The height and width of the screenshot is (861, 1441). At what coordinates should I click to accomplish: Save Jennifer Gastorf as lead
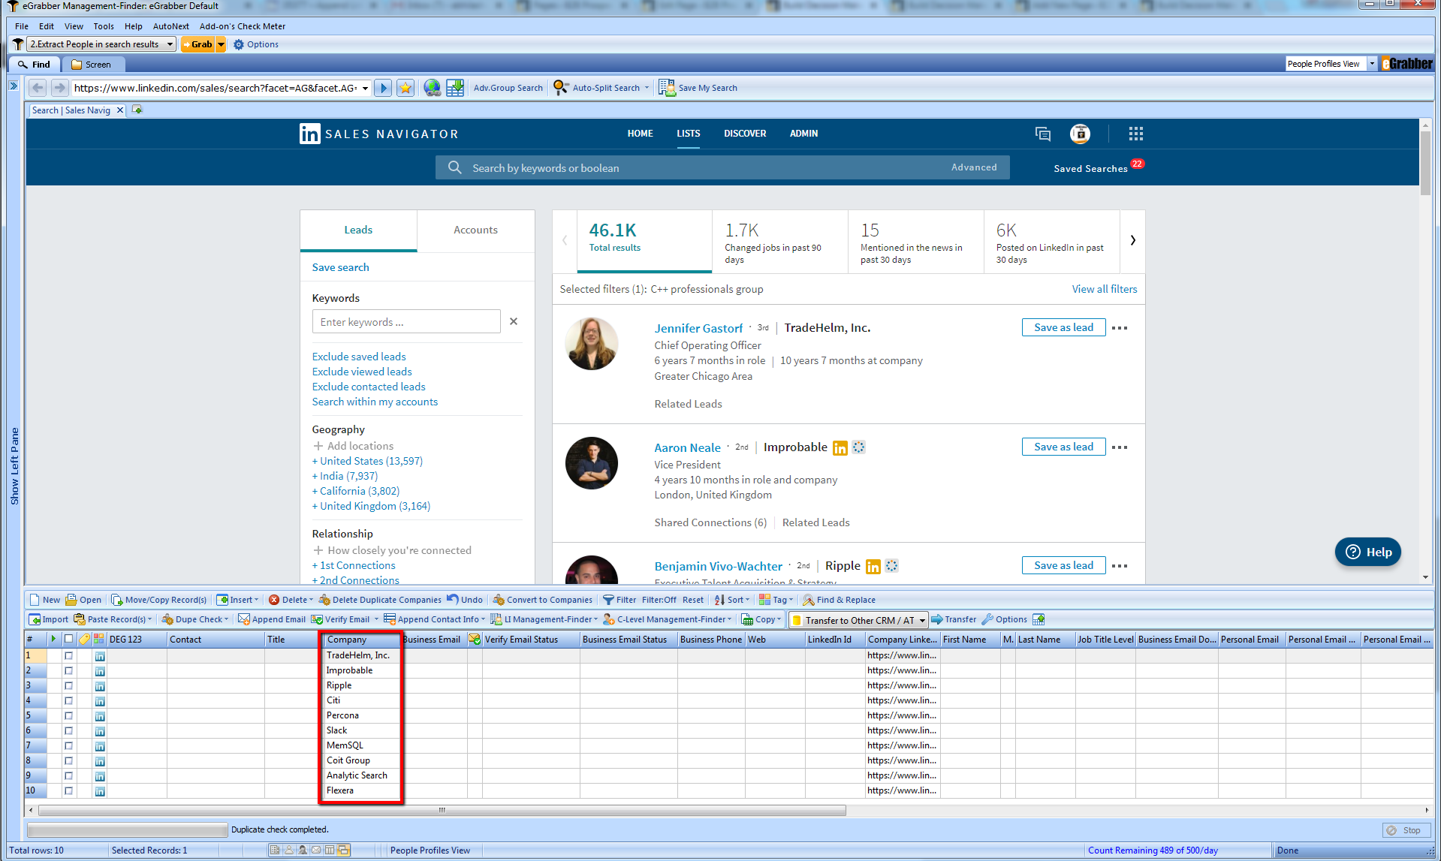pos(1063,327)
